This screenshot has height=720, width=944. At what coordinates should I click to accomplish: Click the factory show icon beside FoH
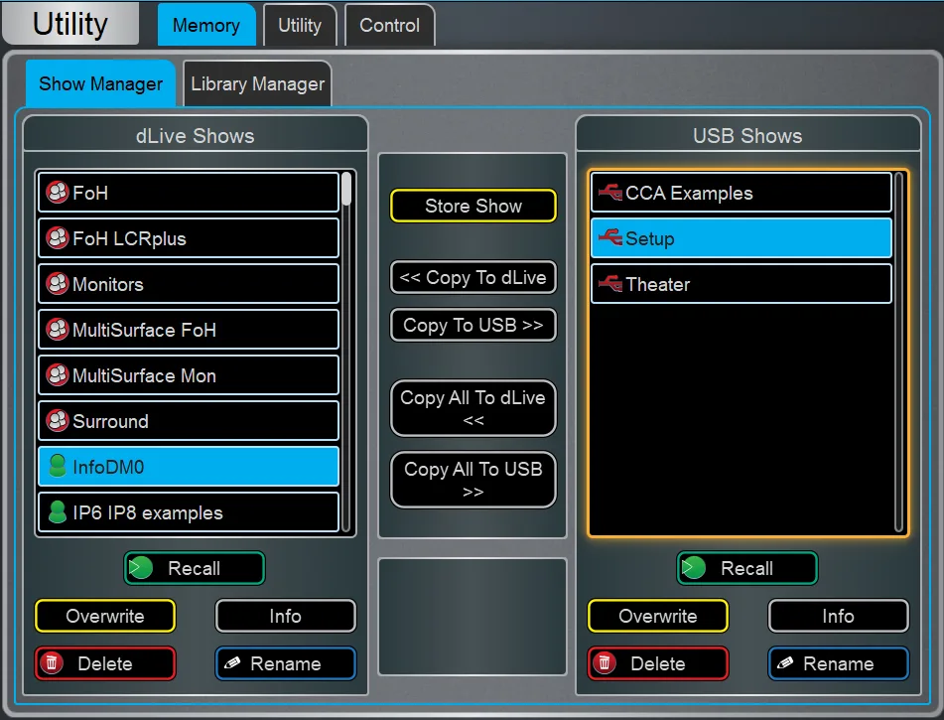[58, 193]
